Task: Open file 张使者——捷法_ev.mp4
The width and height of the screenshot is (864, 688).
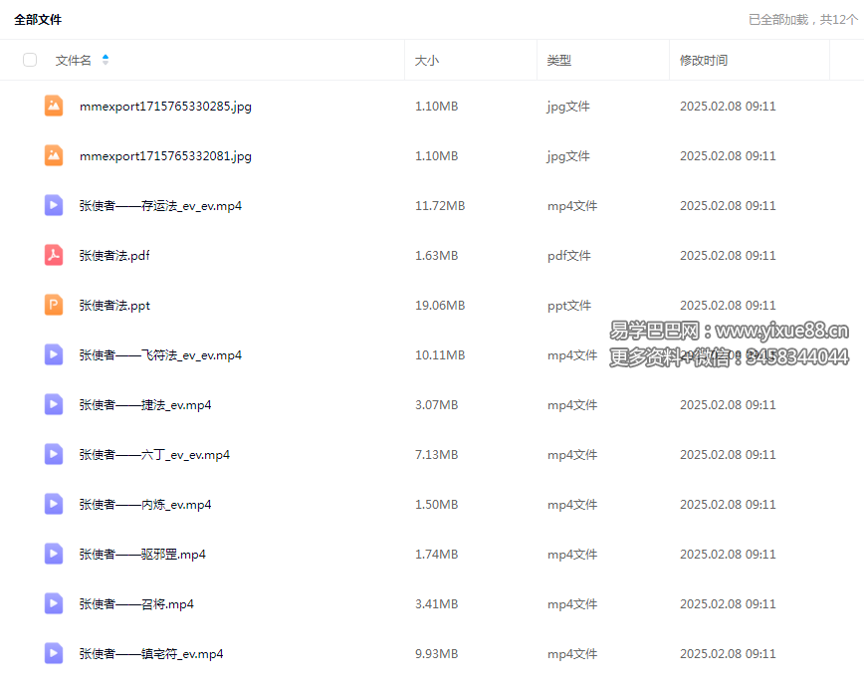Action: 145,405
